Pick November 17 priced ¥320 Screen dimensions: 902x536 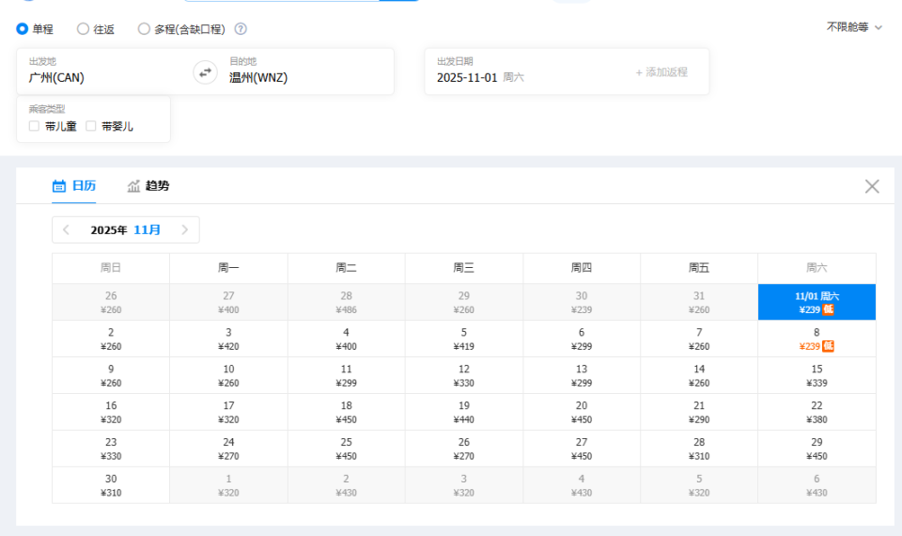tap(228, 412)
